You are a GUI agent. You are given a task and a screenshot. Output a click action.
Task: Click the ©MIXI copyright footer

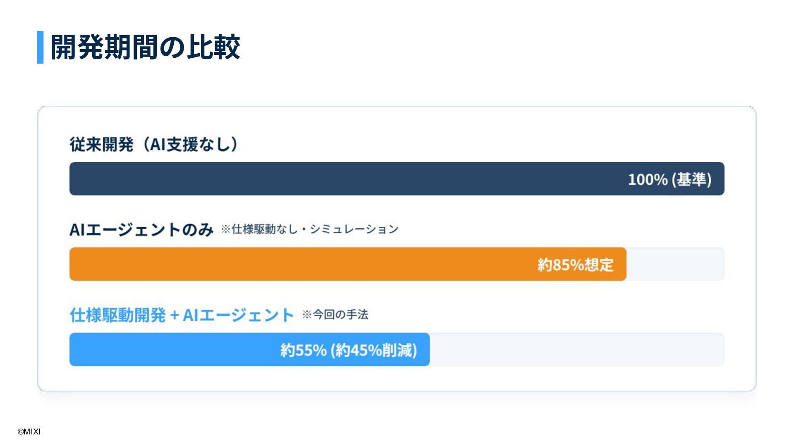point(29,432)
